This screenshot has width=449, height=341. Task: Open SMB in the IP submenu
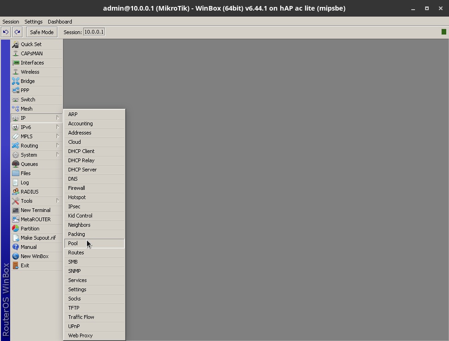[94, 262]
